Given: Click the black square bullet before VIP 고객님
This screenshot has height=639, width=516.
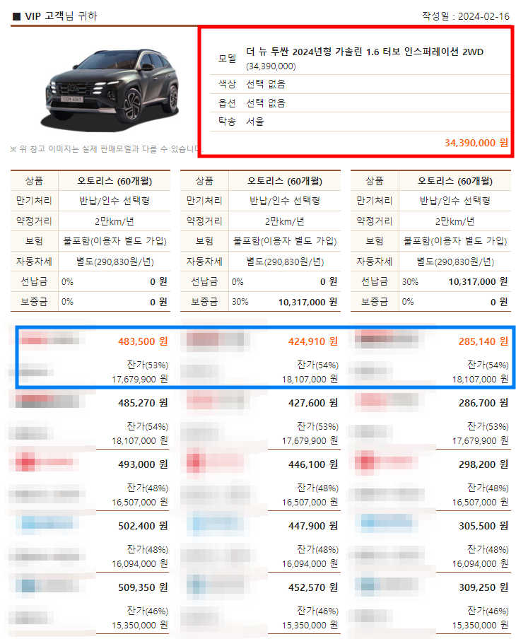Looking at the screenshot, I should pos(17,16).
